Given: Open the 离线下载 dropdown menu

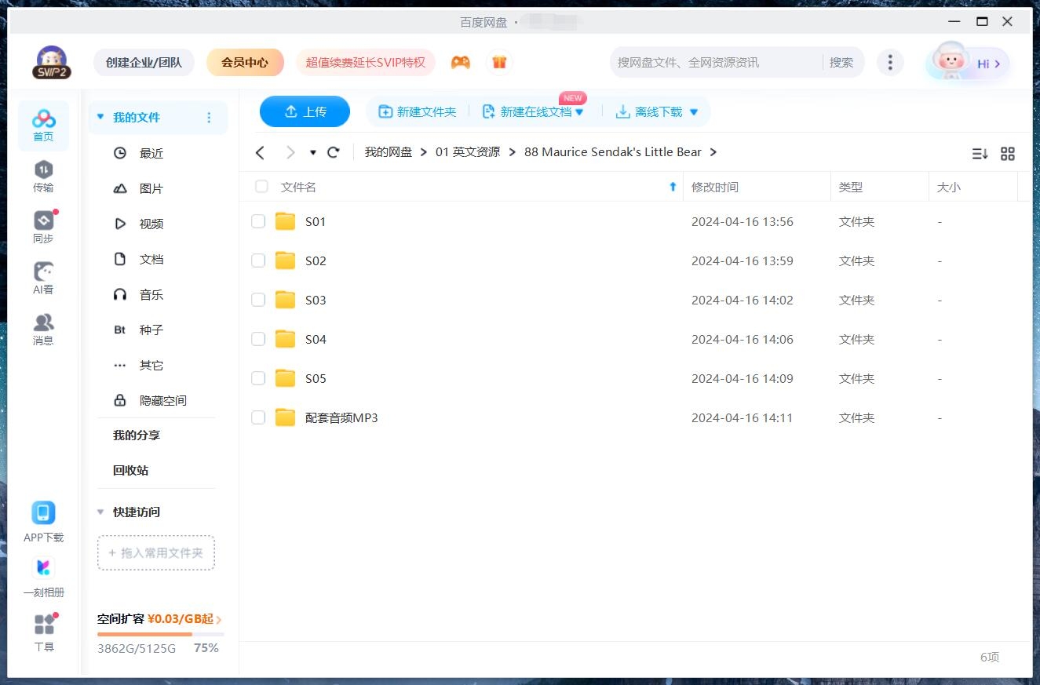Looking at the screenshot, I should [x=693, y=111].
